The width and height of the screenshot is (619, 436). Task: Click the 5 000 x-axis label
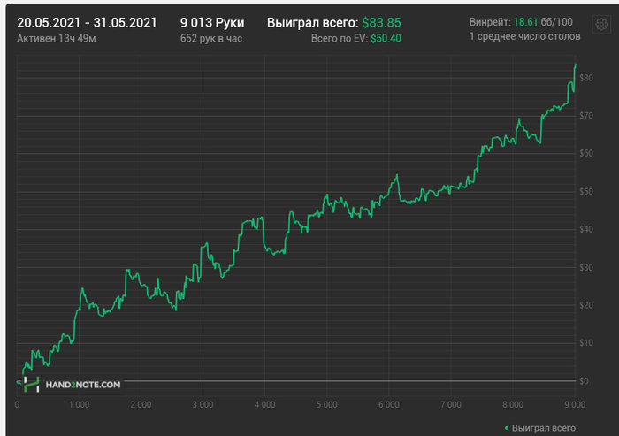pos(327,405)
